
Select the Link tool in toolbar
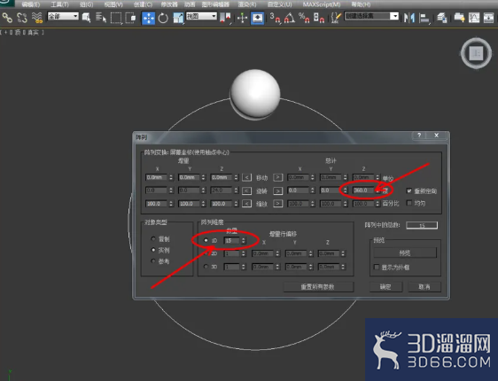[7, 18]
